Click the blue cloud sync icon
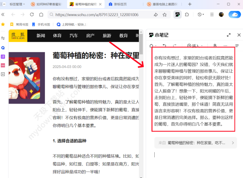The image size is (243, 178). point(234,15)
